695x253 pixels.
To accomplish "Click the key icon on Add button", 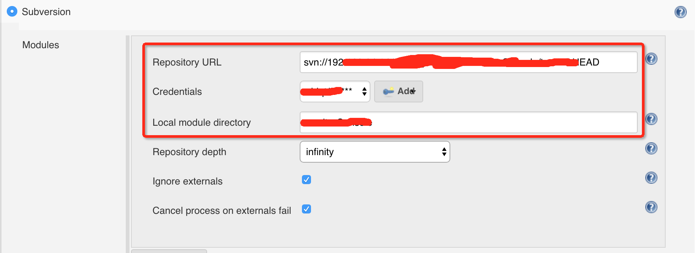I will (x=388, y=91).
